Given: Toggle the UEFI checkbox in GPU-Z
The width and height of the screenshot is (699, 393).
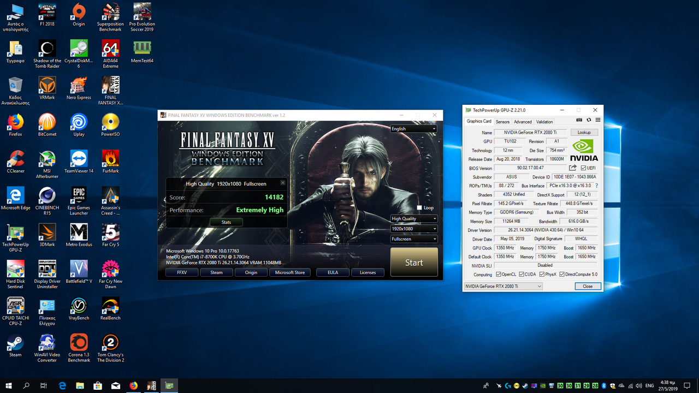Looking at the screenshot, I should (x=584, y=168).
